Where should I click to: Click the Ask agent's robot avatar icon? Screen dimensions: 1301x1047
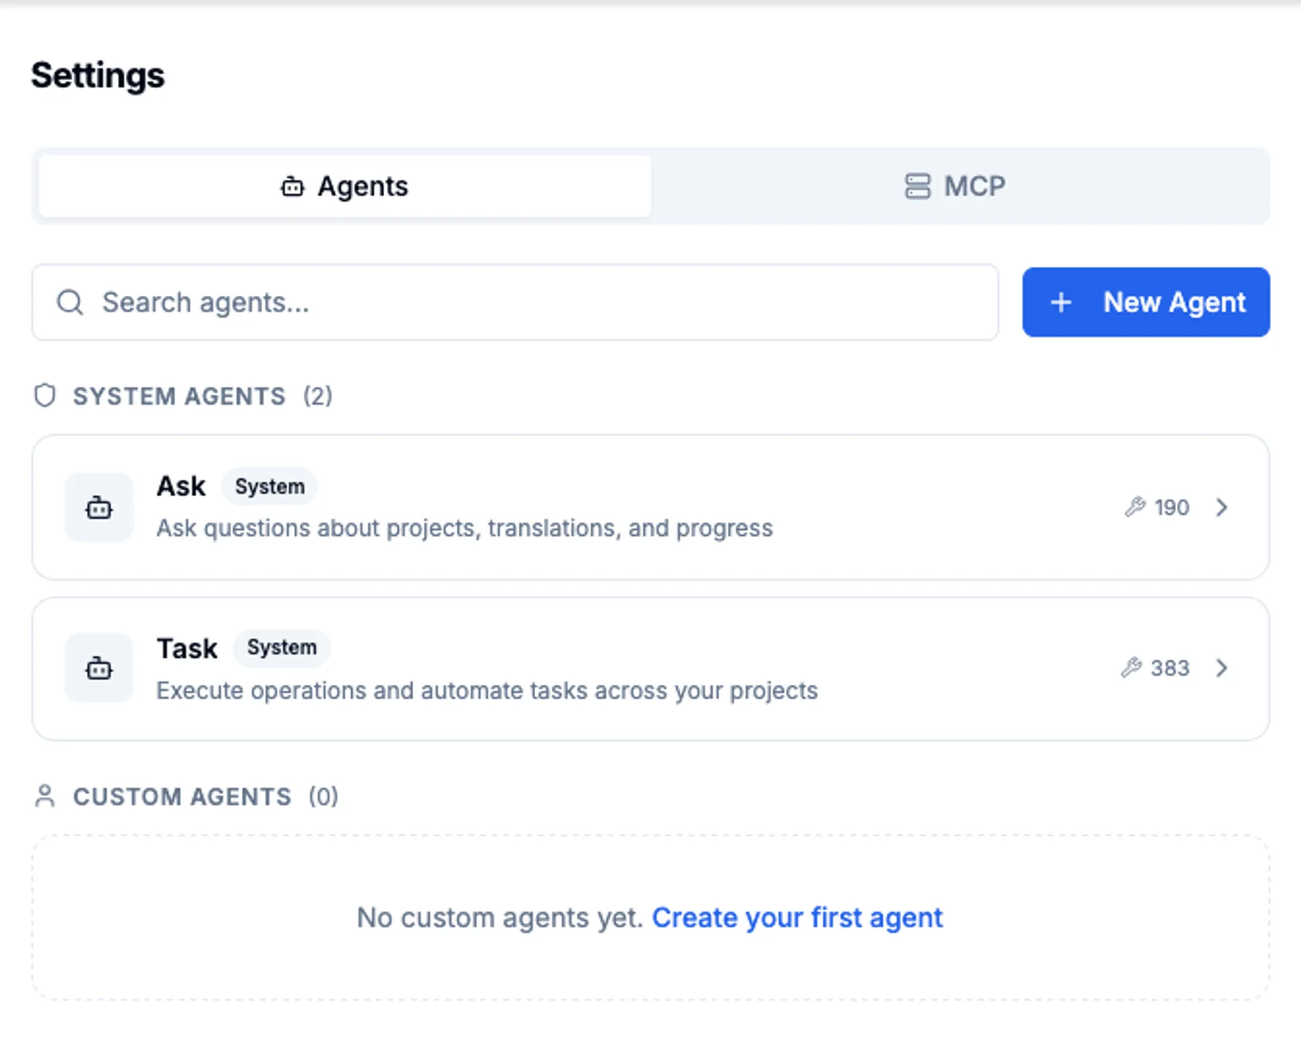[99, 508]
